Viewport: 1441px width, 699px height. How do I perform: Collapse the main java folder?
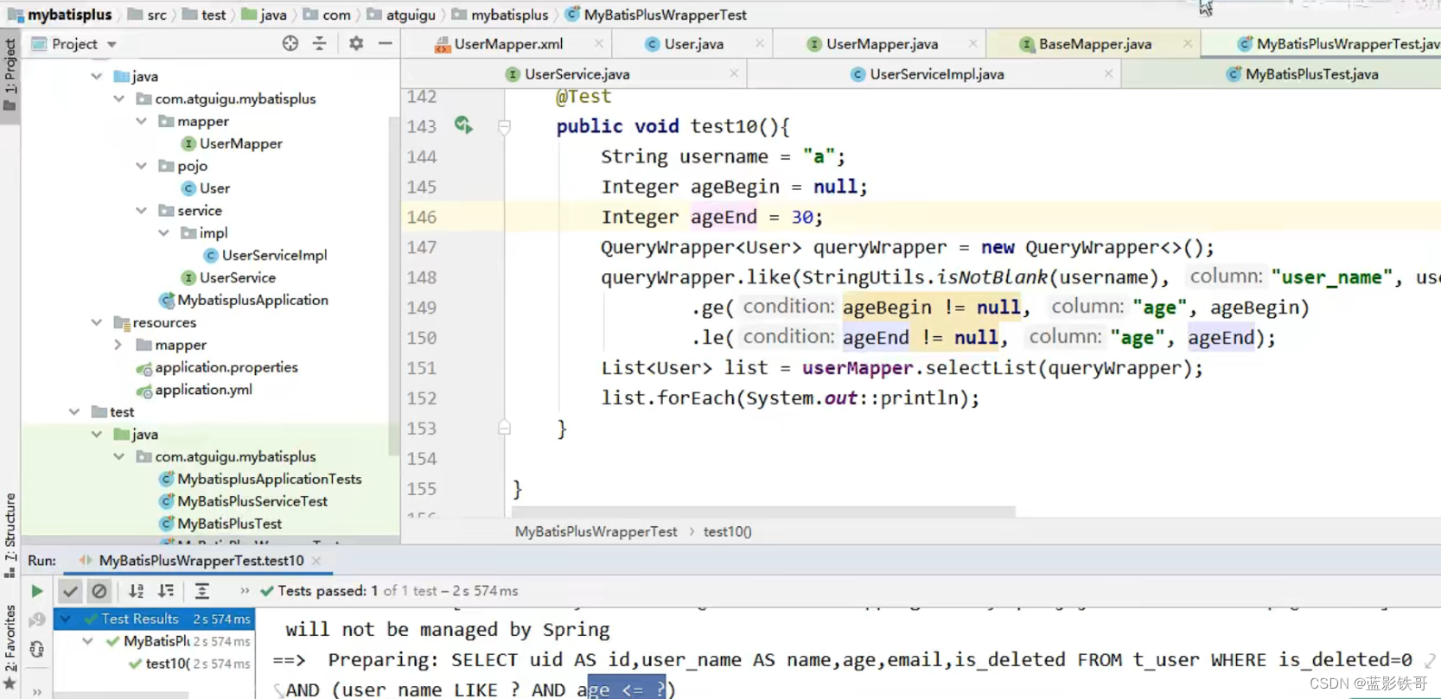[x=96, y=76]
